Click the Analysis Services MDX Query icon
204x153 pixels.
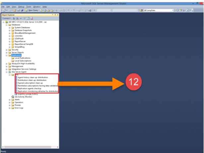[45, 10]
